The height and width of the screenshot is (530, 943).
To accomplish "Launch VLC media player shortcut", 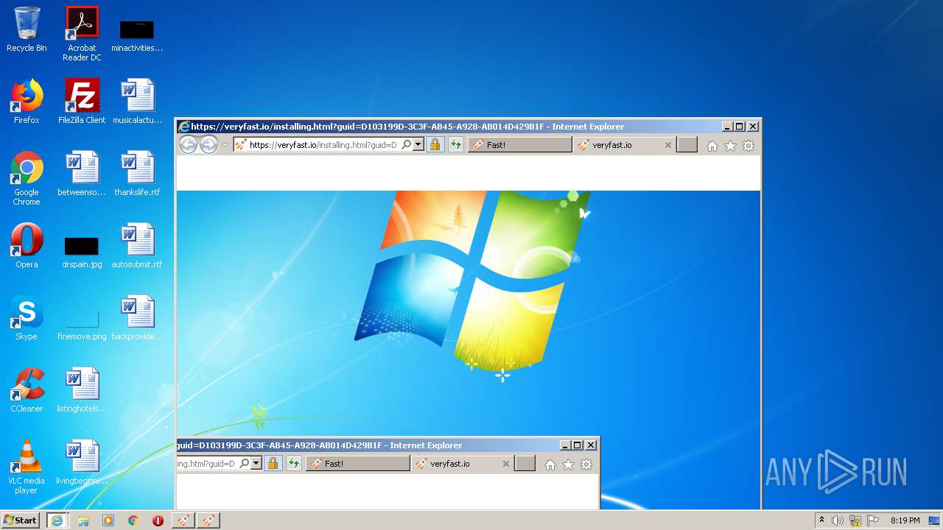I will (x=27, y=467).
